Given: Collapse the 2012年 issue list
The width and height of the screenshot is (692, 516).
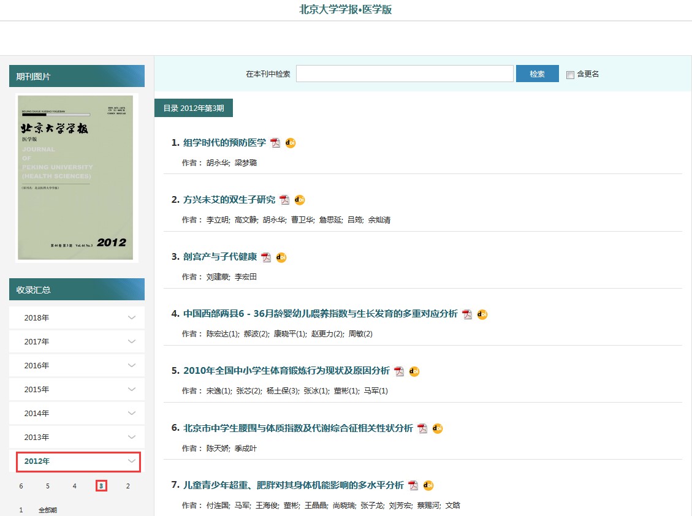Looking at the screenshot, I should tap(78, 461).
